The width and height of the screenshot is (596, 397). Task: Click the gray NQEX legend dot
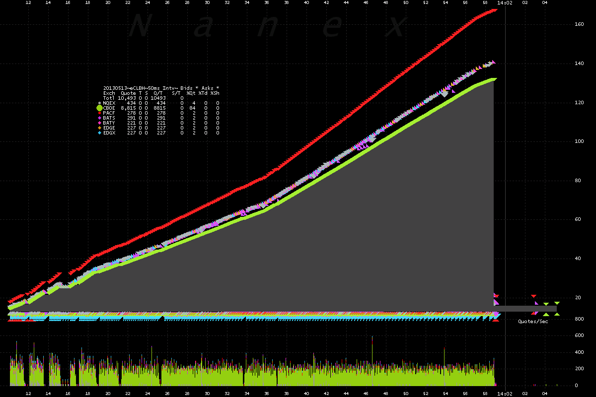(x=99, y=103)
